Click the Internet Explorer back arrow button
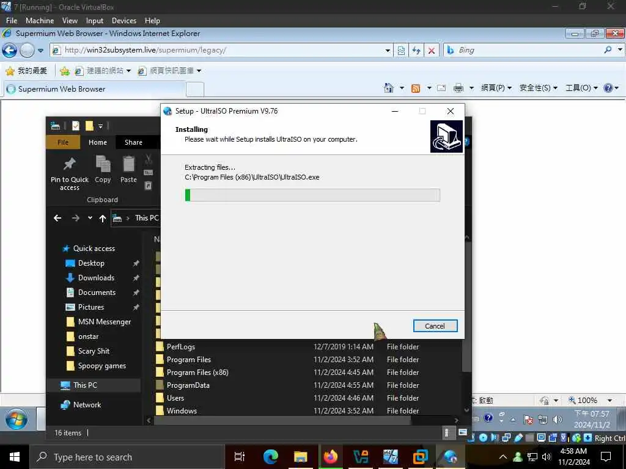Viewport: 626px width, 469px height. 9,50
